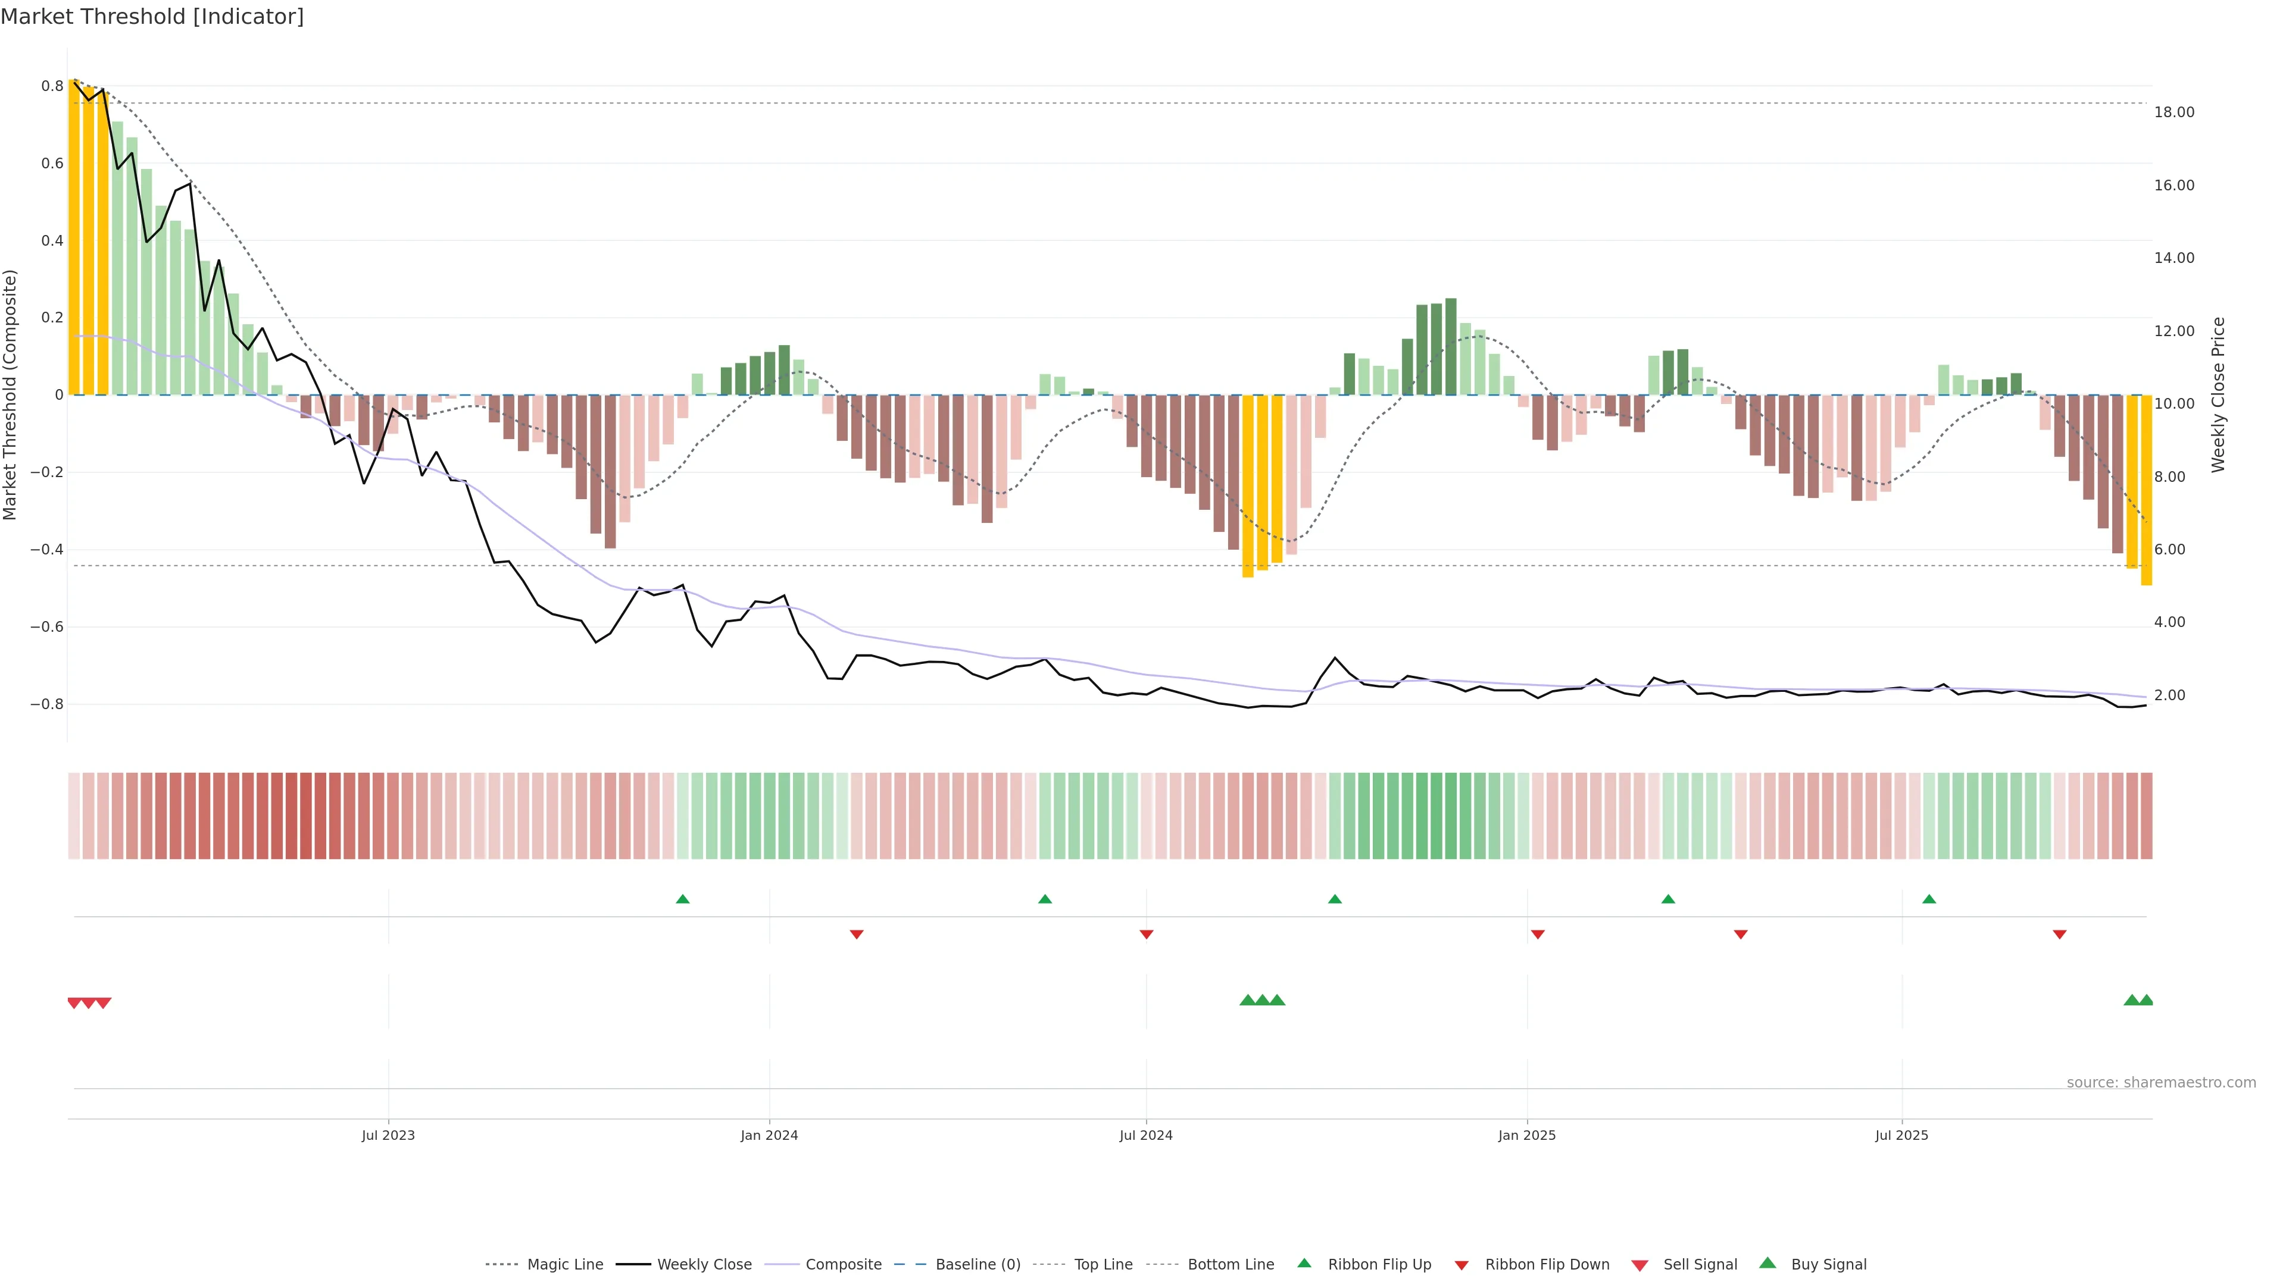Click the Ribbon Flip Up marker just after Jul 2025
Image resolution: width=2286 pixels, height=1285 pixels.
point(1928,899)
